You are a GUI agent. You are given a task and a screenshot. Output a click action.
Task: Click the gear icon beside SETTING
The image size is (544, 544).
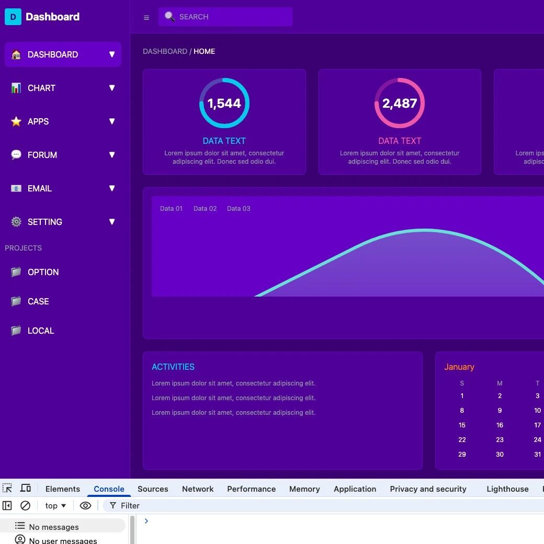coord(16,222)
